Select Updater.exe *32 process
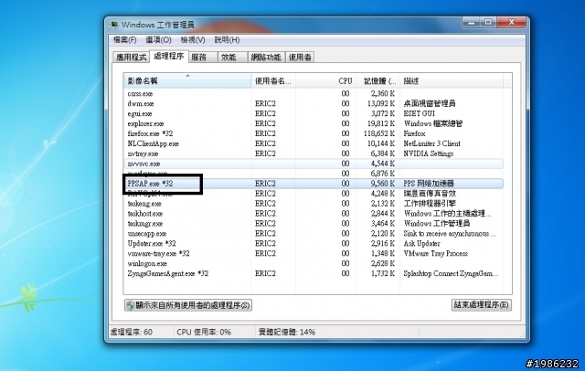This screenshot has height=371, width=585. 314,243
